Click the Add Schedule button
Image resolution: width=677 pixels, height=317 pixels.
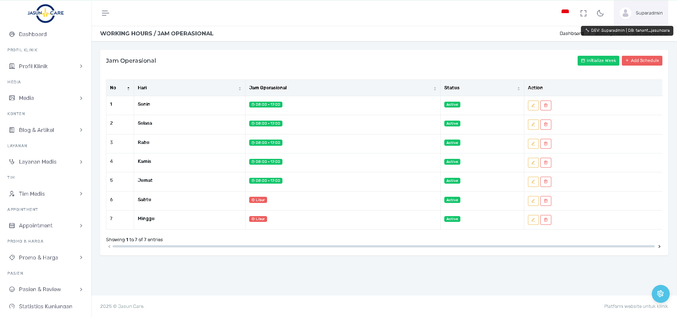[x=642, y=60]
